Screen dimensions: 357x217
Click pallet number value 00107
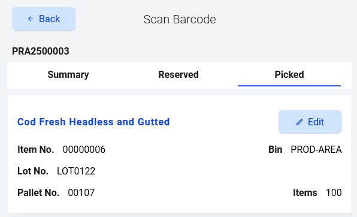point(81,193)
